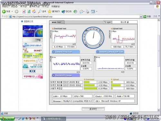The image size is (161, 121).
Task: Open the Network Game & VoIP Test section
Action: click(x=110, y=52)
